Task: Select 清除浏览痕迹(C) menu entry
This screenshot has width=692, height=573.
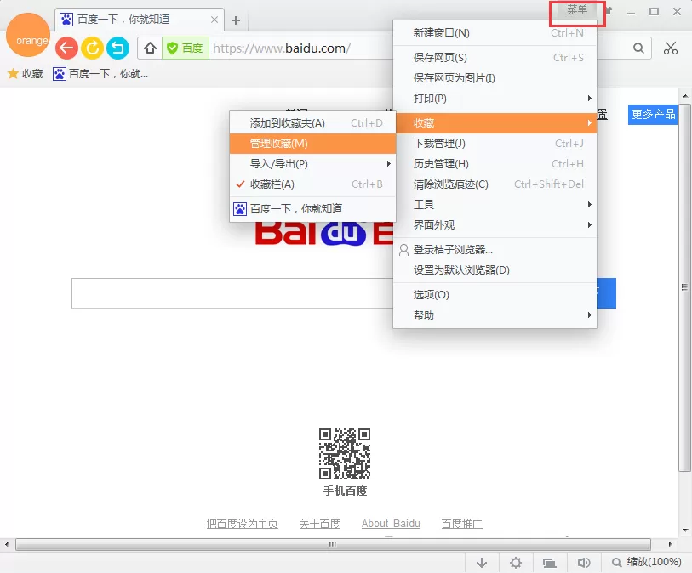Action: tap(495, 184)
